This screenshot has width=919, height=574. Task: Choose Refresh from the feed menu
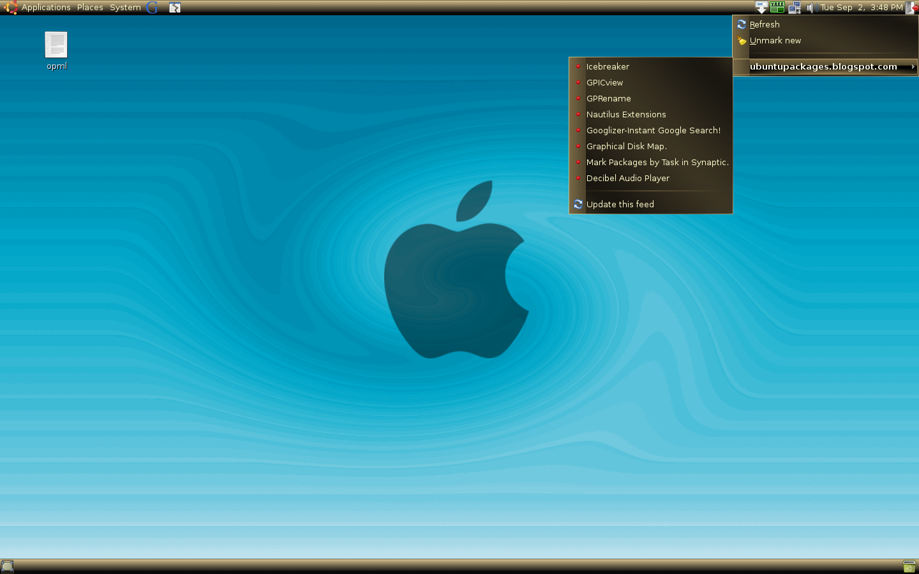click(825, 24)
